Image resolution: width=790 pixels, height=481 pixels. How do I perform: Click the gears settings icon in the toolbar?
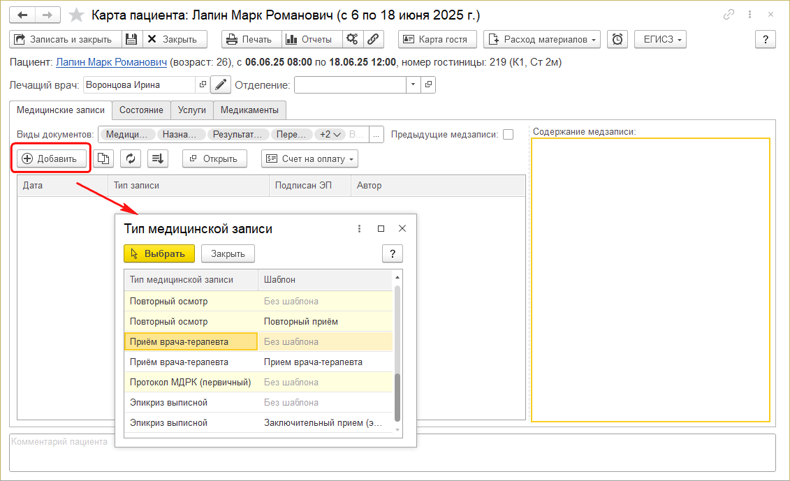click(x=353, y=40)
